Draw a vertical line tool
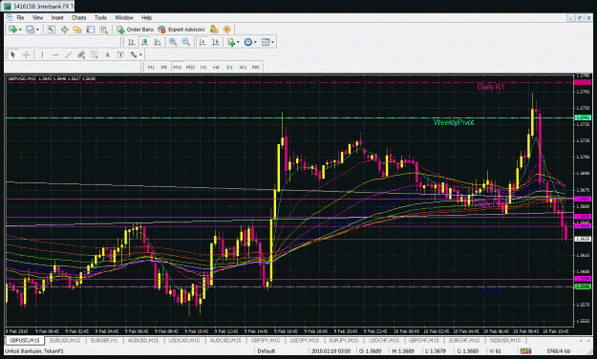The image size is (597, 359). 42,54
